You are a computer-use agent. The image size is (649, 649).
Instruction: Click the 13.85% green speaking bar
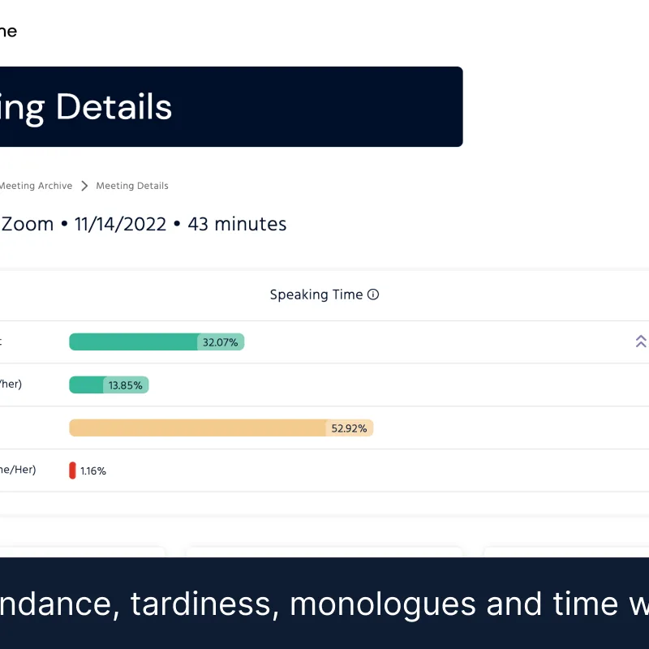87,385
